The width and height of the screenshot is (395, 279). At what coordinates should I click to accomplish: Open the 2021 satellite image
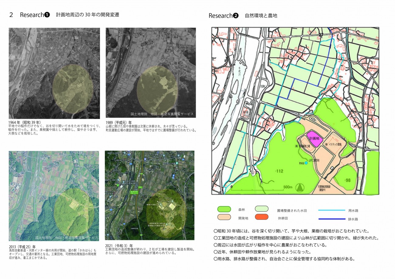coord(149,195)
